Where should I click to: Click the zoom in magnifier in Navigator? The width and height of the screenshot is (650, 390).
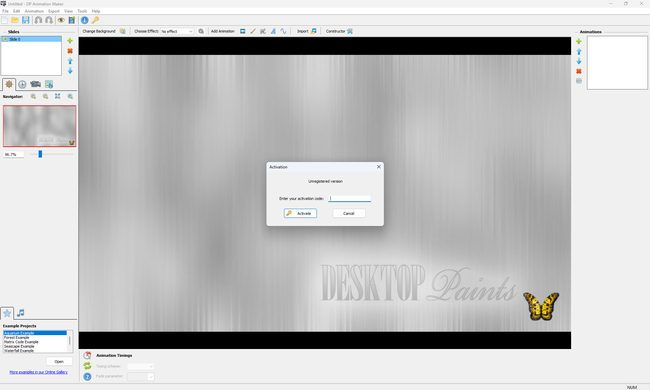(34, 96)
